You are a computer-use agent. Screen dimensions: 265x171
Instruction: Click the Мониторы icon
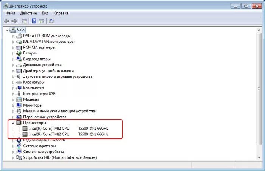tap(19, 105)
